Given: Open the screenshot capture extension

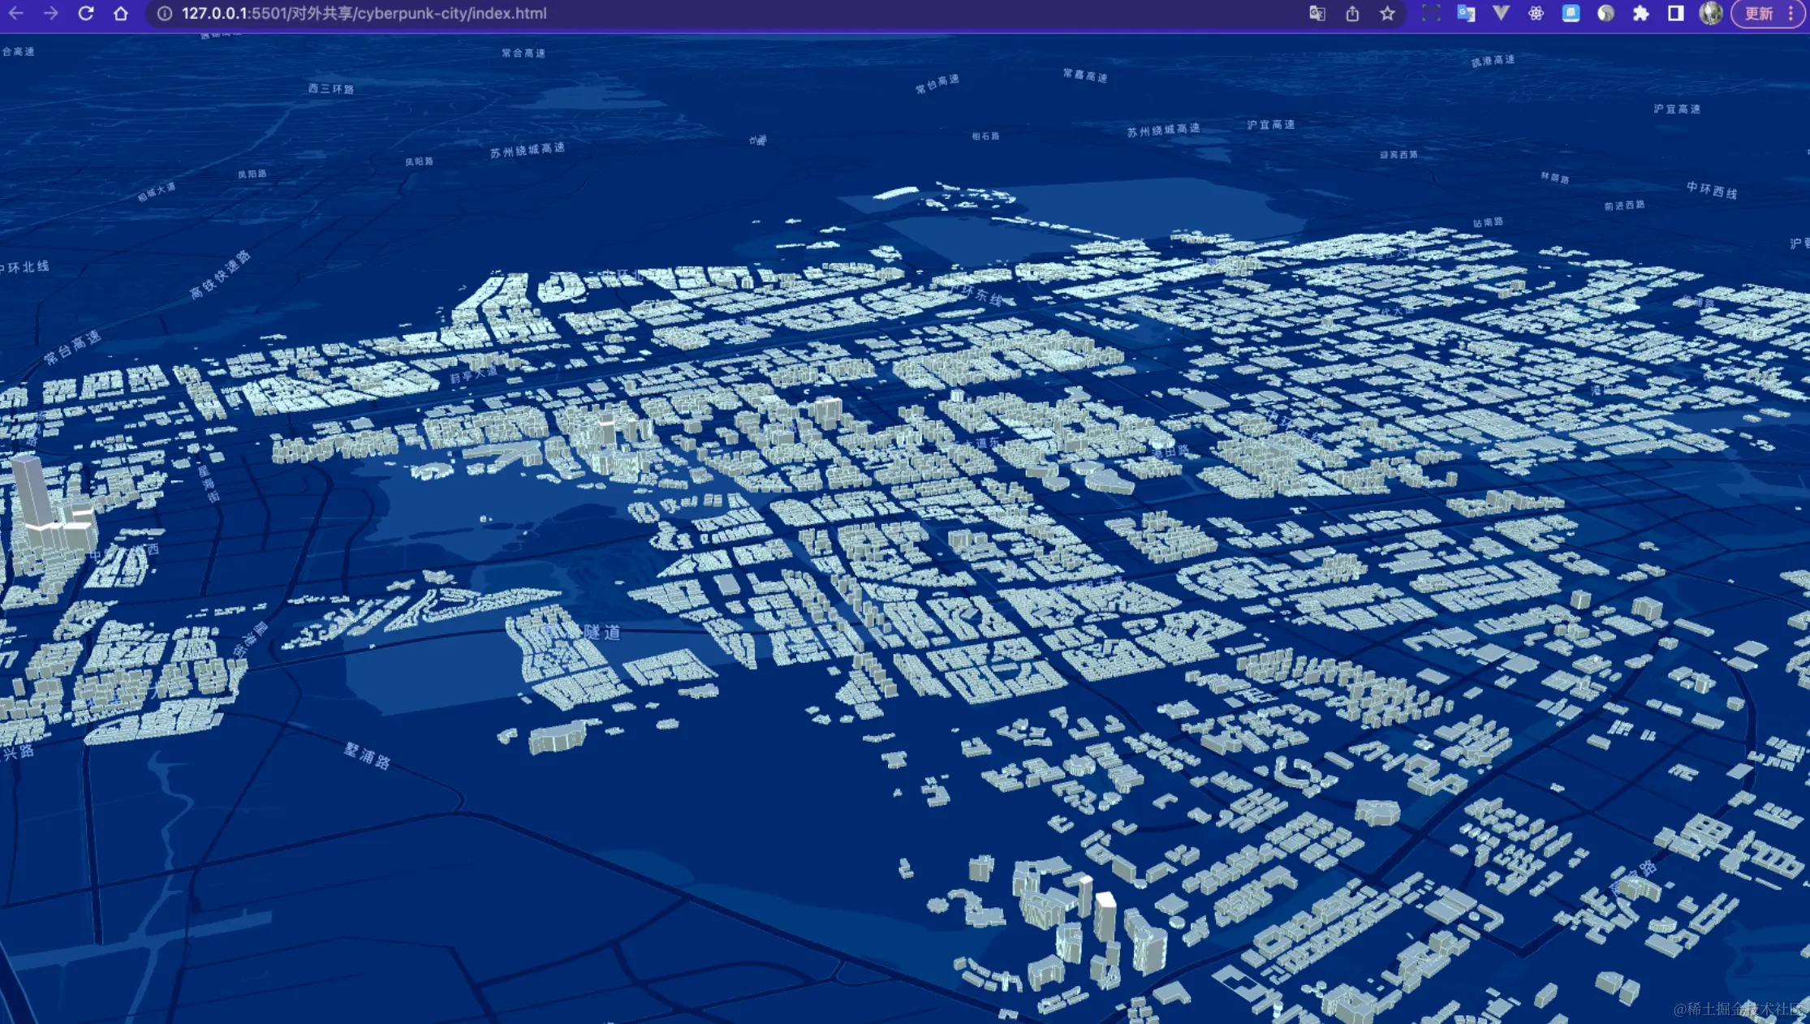Looking at the screenshot, I should click(x=1431, y=13).
